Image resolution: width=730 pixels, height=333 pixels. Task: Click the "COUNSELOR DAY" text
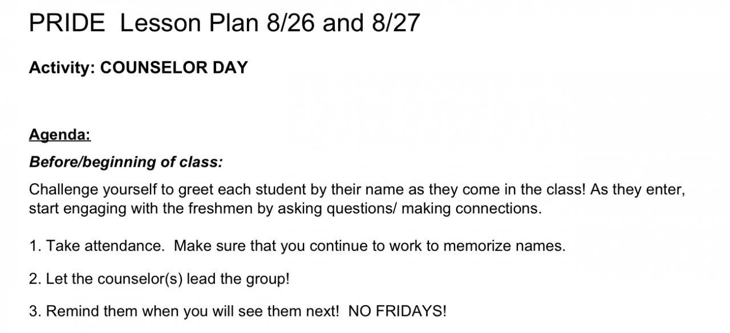click(174, 68)
